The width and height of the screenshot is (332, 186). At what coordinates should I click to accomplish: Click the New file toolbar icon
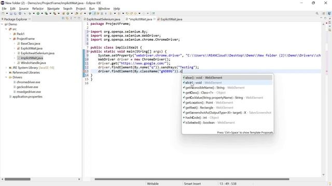pyautogui.click(x=3, y=13)
